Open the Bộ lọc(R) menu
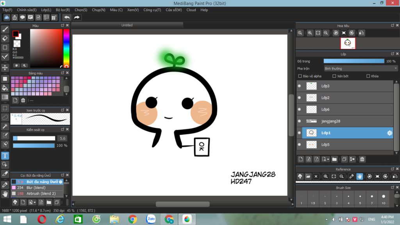Viewport: 400px width, 225px height. [63, 10]
